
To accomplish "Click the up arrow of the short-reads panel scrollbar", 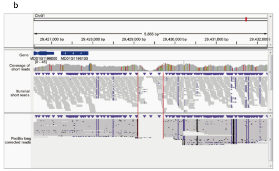I will (270, 52).
